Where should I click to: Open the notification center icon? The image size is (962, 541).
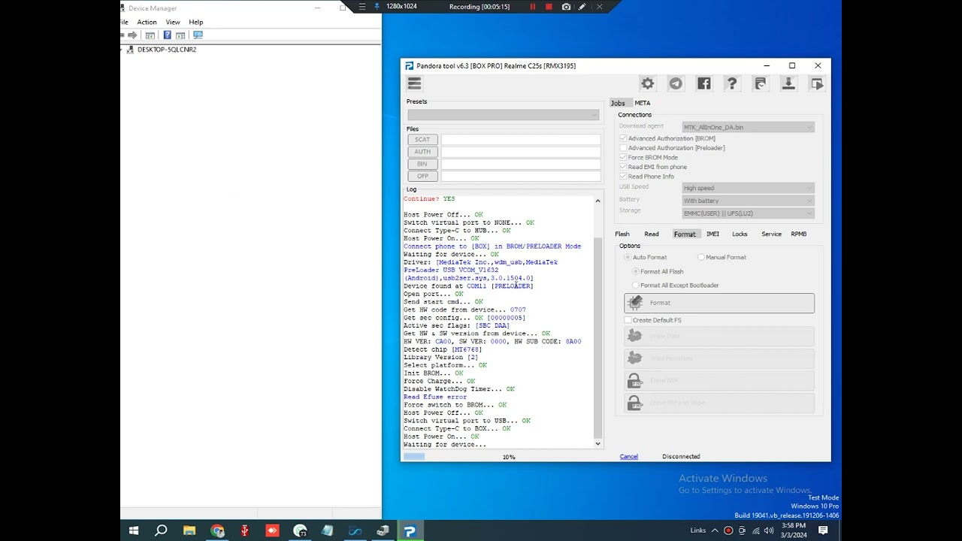(823, 530)
